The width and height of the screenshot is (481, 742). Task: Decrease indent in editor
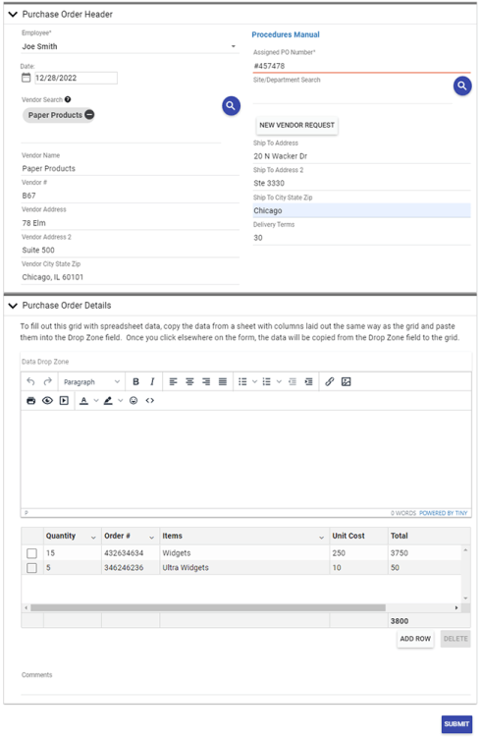pyautogui.click(x=293, y=381)
